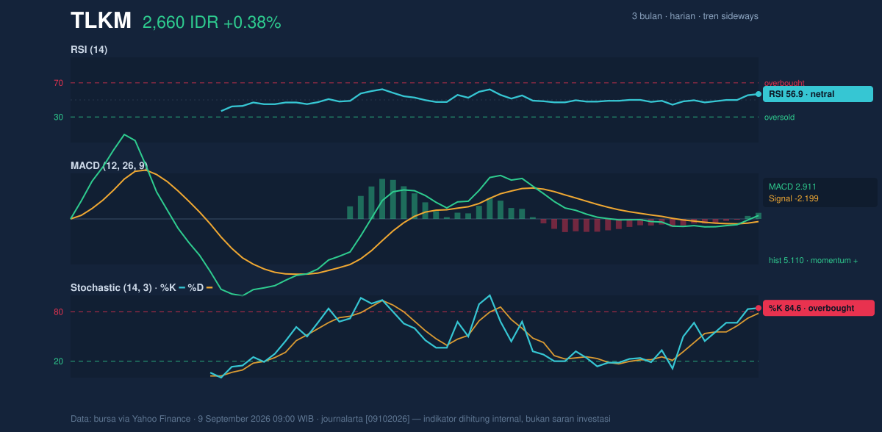
Task: Click the MACD 2.911 value
Action: coord(792,187)
